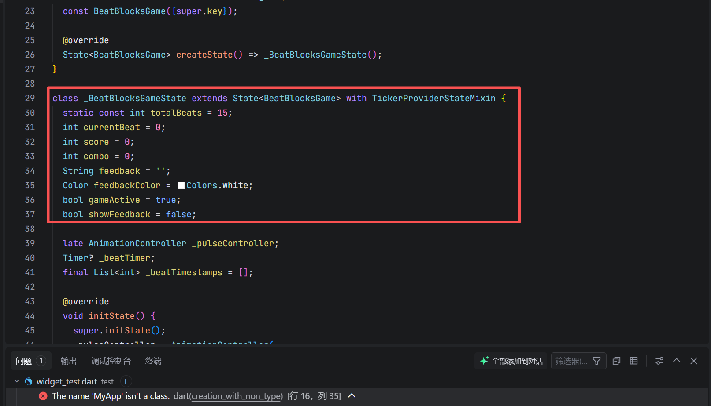Click the currentBeat variable name
Viewport: 711px width, 406px height.
[x=112, y=127]
